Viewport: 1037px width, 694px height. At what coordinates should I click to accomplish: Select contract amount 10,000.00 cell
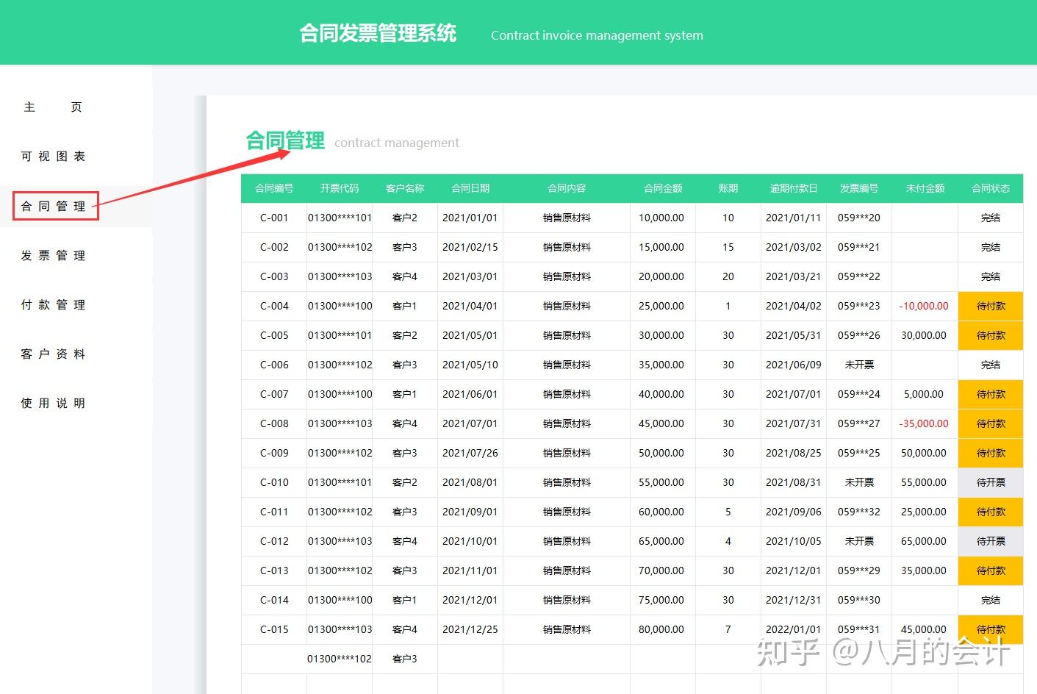(x=662, y=218)
